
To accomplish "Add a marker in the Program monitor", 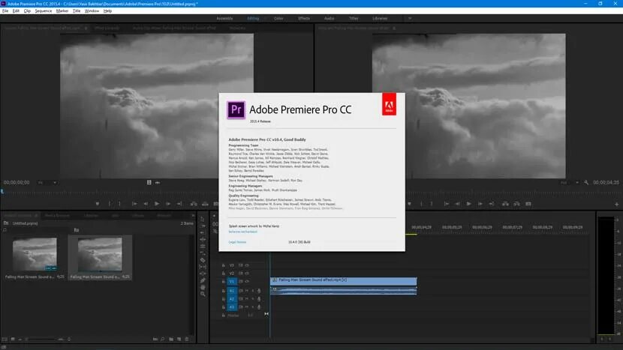I will (409, 204).
